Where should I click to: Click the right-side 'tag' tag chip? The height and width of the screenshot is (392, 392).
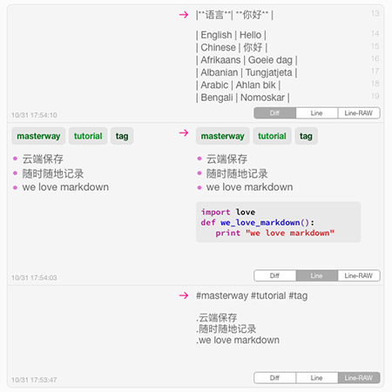coord(307,136)
